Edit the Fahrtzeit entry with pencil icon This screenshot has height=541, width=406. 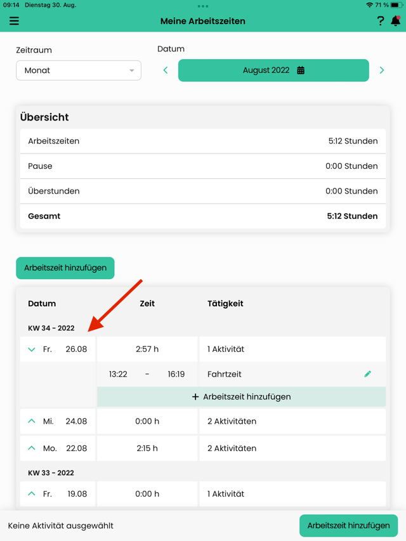(368, 374)
